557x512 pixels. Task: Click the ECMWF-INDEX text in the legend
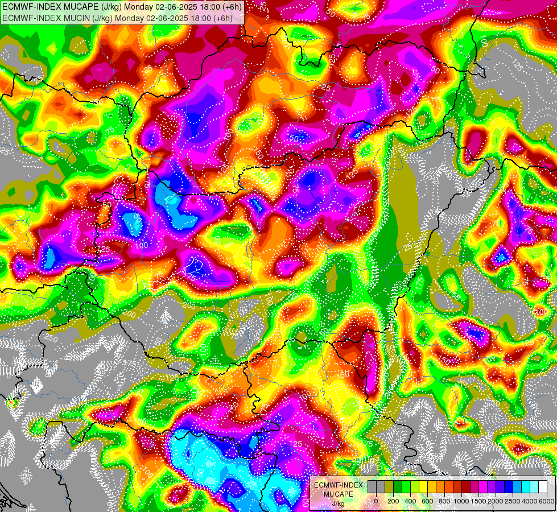339,485
